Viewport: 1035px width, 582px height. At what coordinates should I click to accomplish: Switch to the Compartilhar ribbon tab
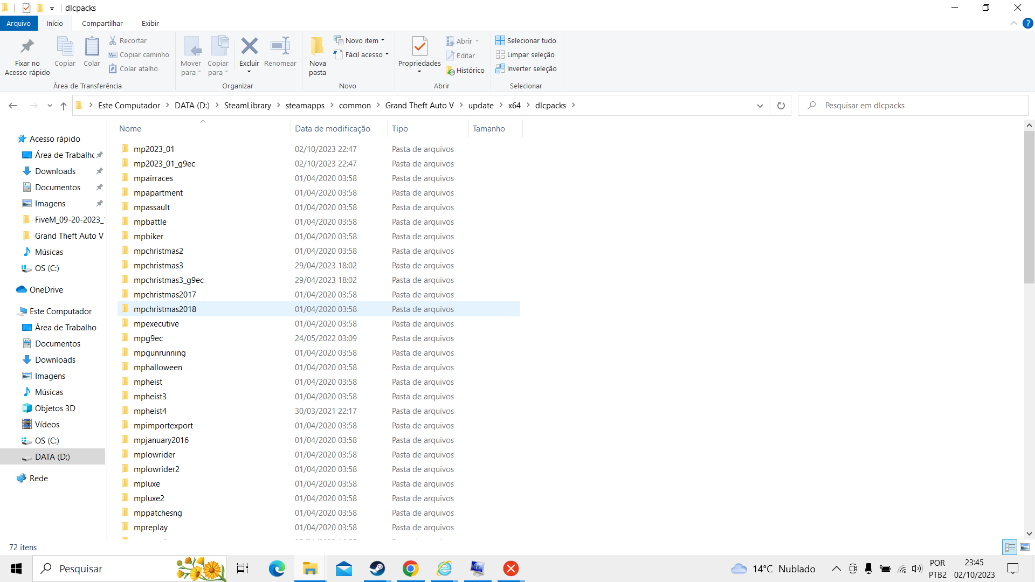pyautogui.click(x=102, y=23)
